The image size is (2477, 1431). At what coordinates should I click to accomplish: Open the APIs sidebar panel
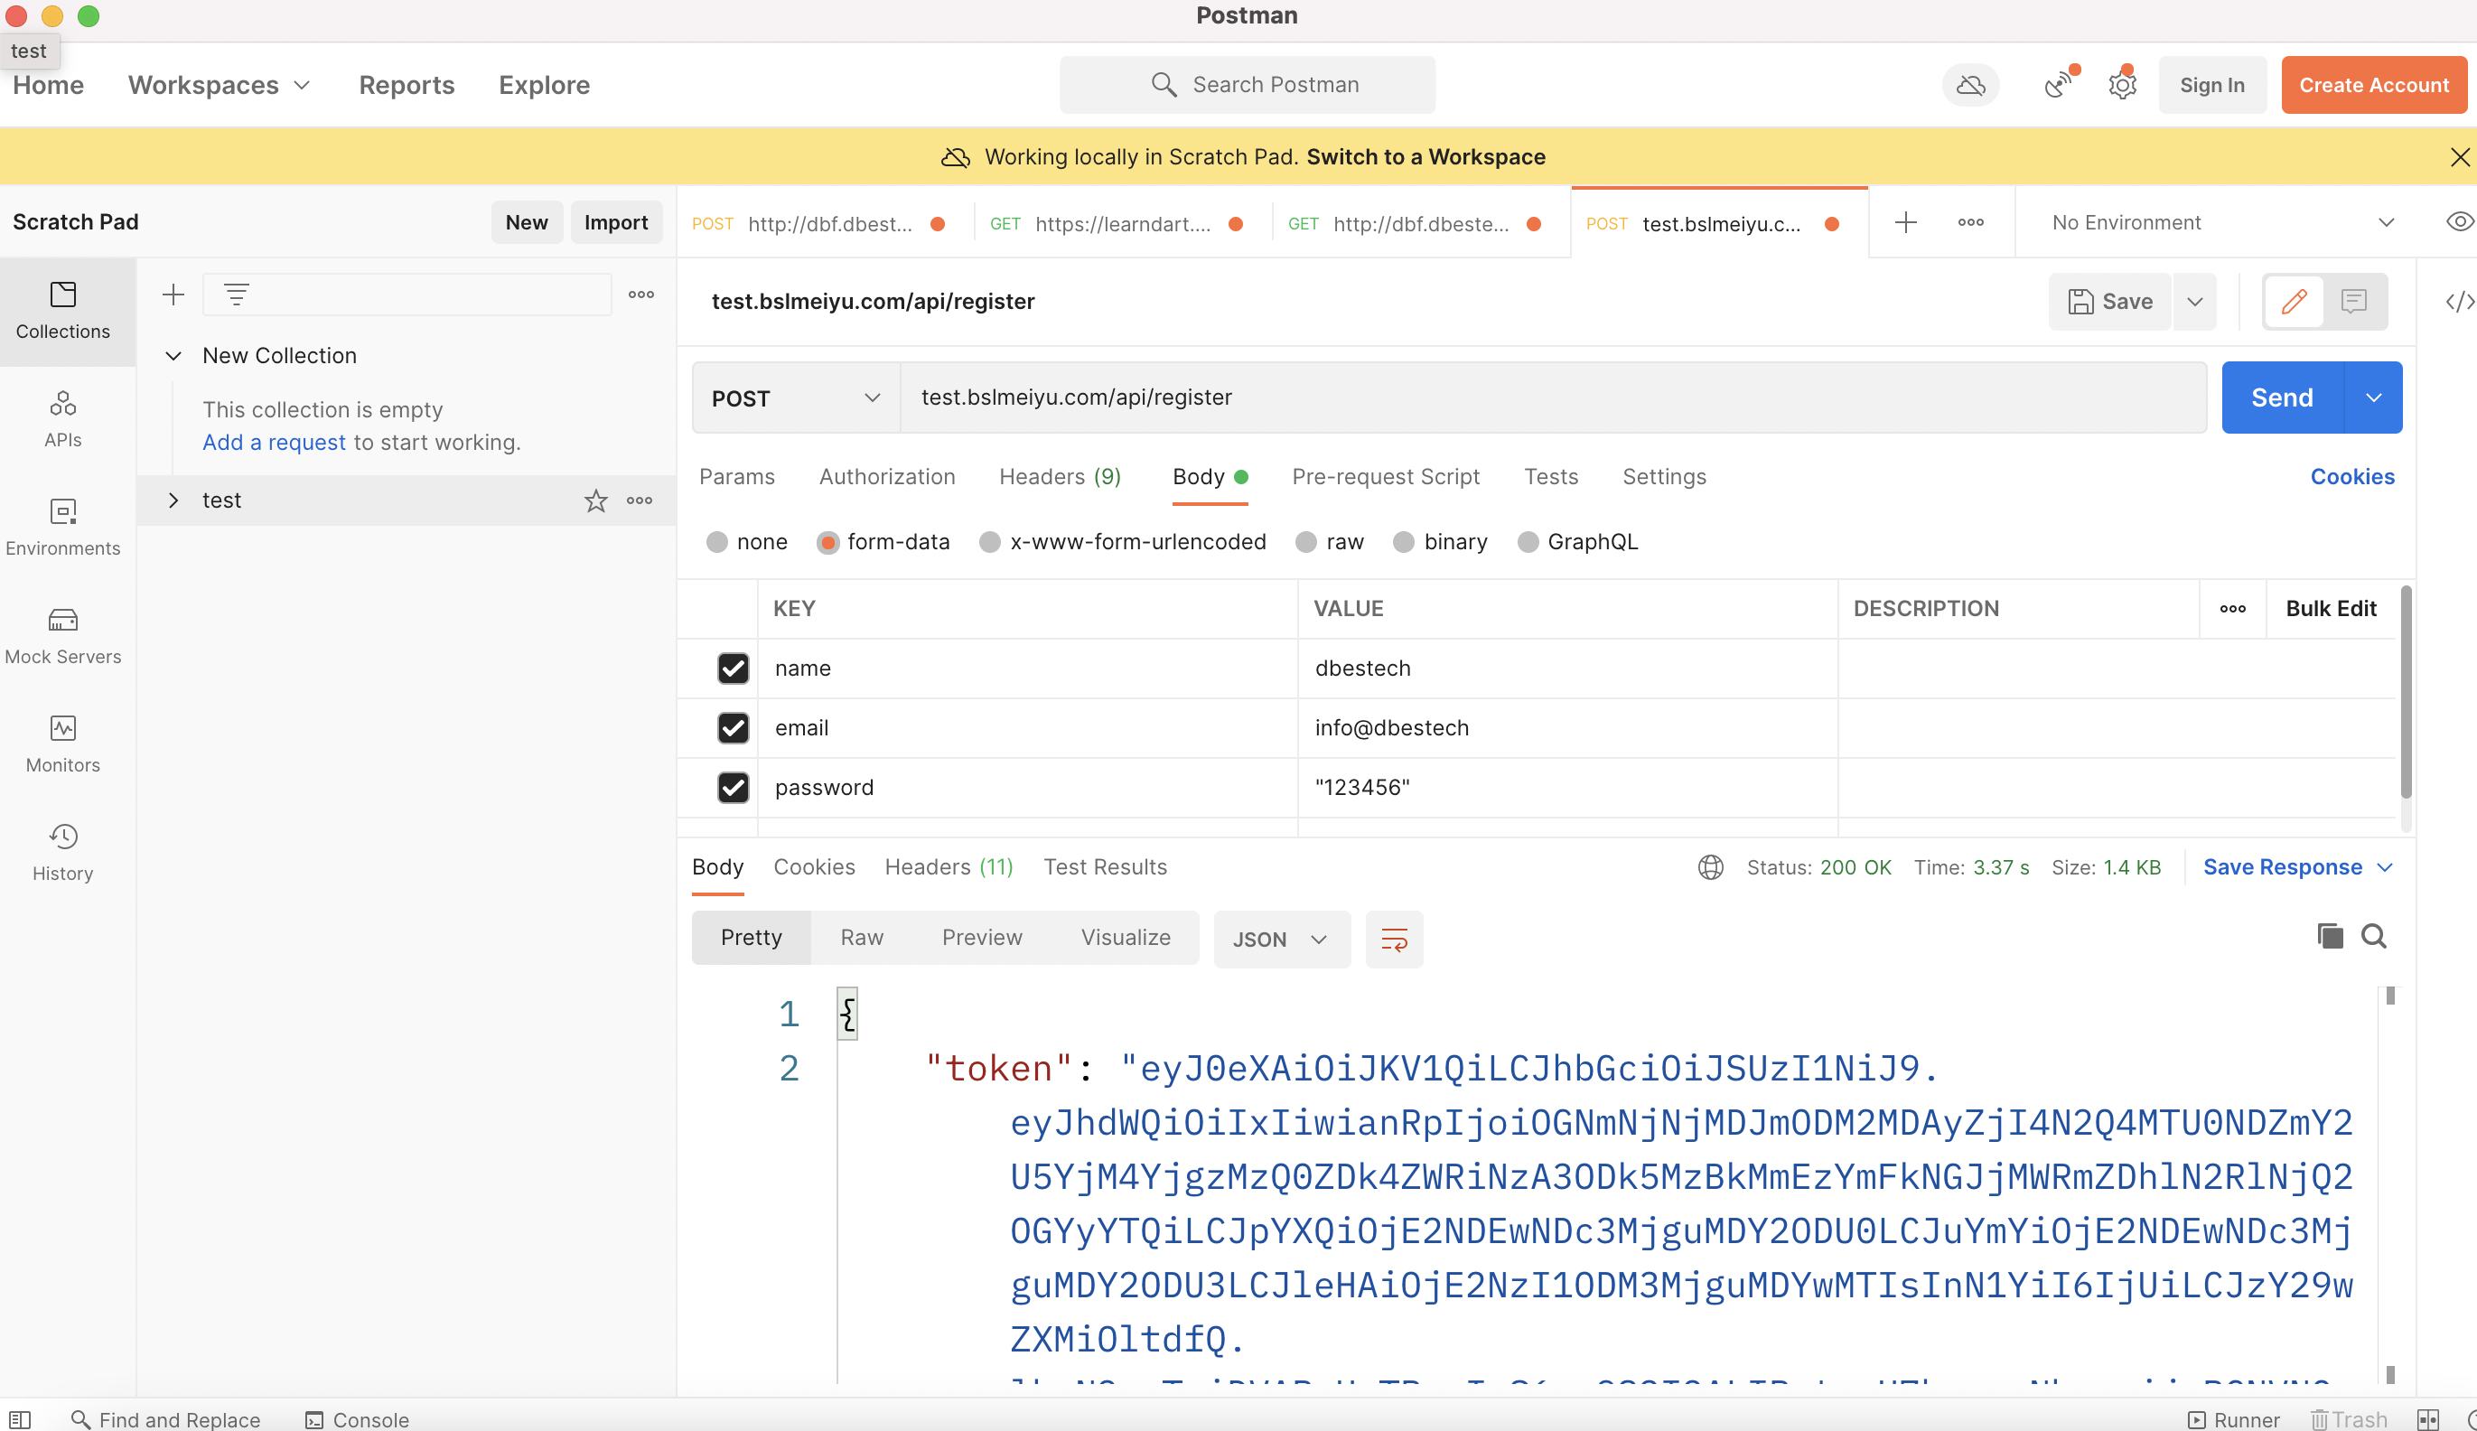point(63,418)
